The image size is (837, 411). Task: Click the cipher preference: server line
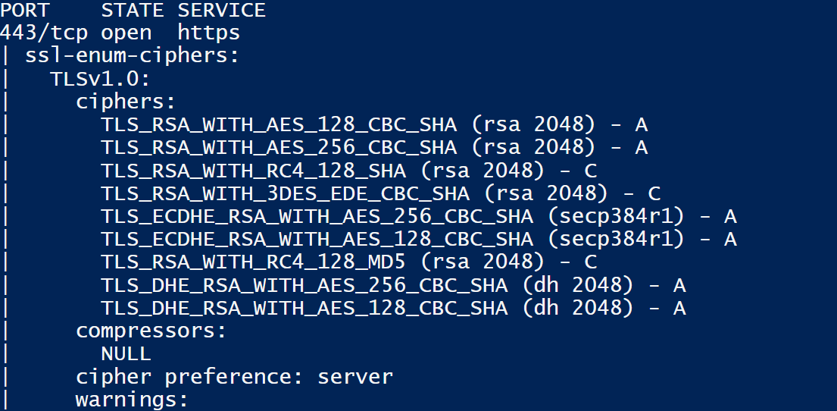[x=234, y=377]
